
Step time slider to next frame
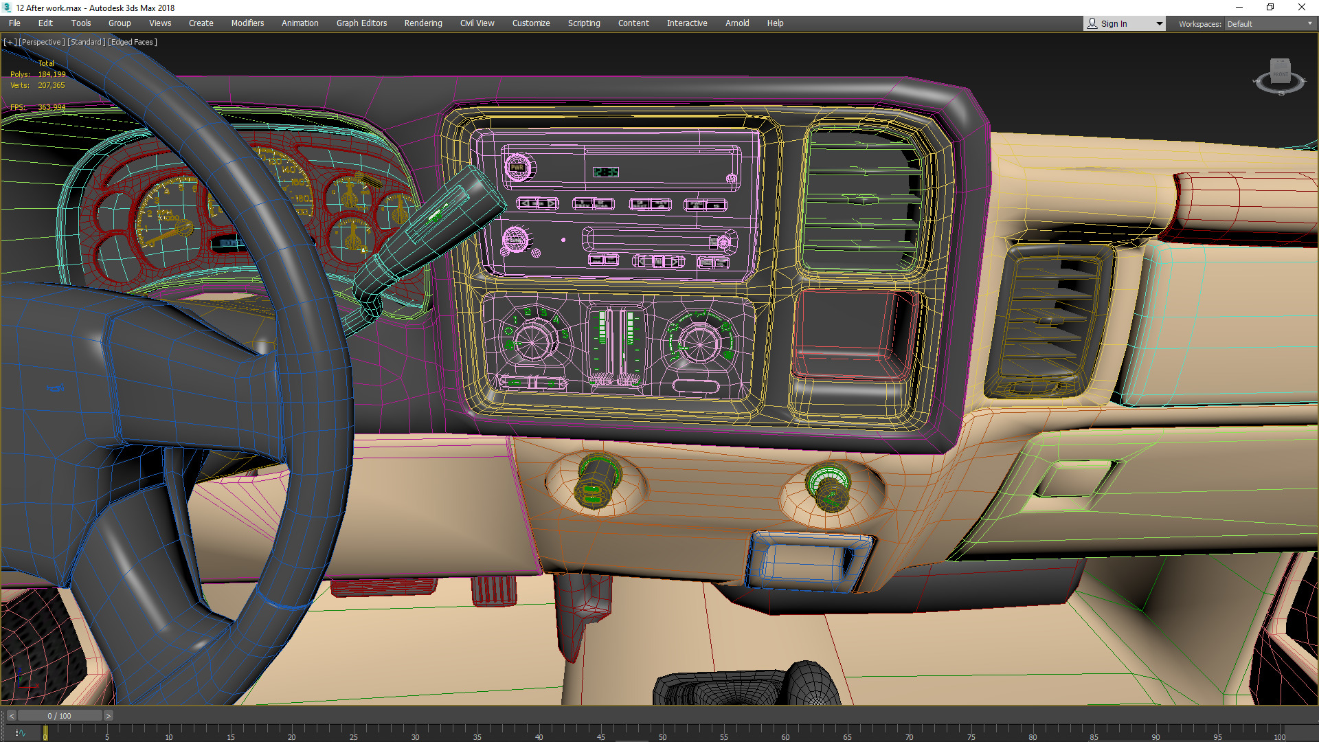108,716
